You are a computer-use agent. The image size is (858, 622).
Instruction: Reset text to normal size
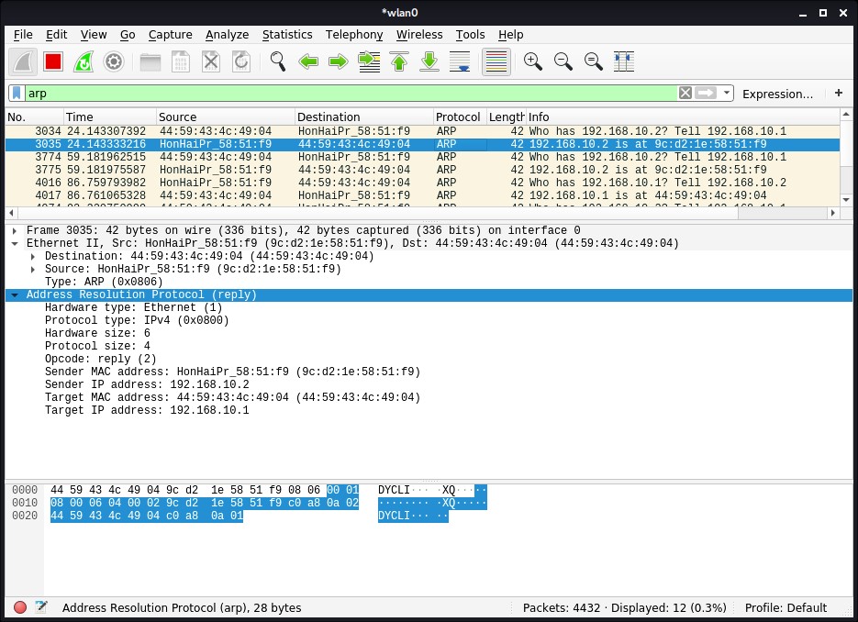click(x=593, y=61)
